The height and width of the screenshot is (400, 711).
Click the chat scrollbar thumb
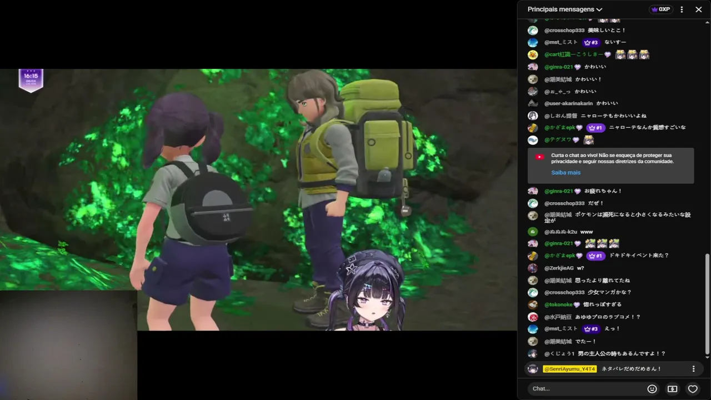[x=707, y=304]
